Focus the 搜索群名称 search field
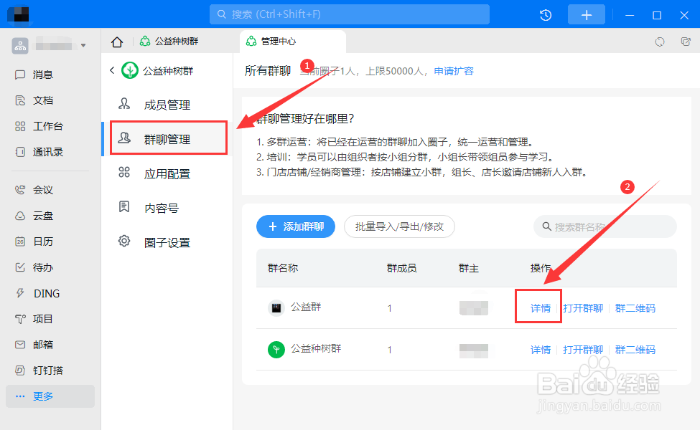This screenshot has height=430, width=700. [x=605, y=226]
